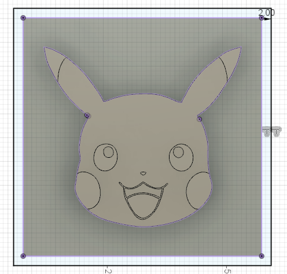The height and width of the screenshot is (274, 287).
Task: Select the tangent constraint glyph right of the square
Action: tap(272, 132)
